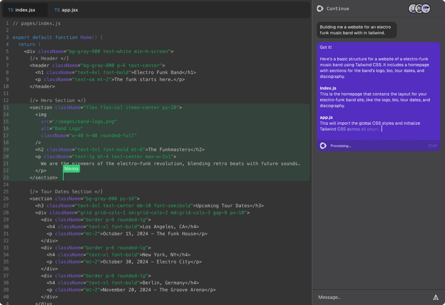Click the middle collaborator avatar
445x305 pixels.
(419, 9)
